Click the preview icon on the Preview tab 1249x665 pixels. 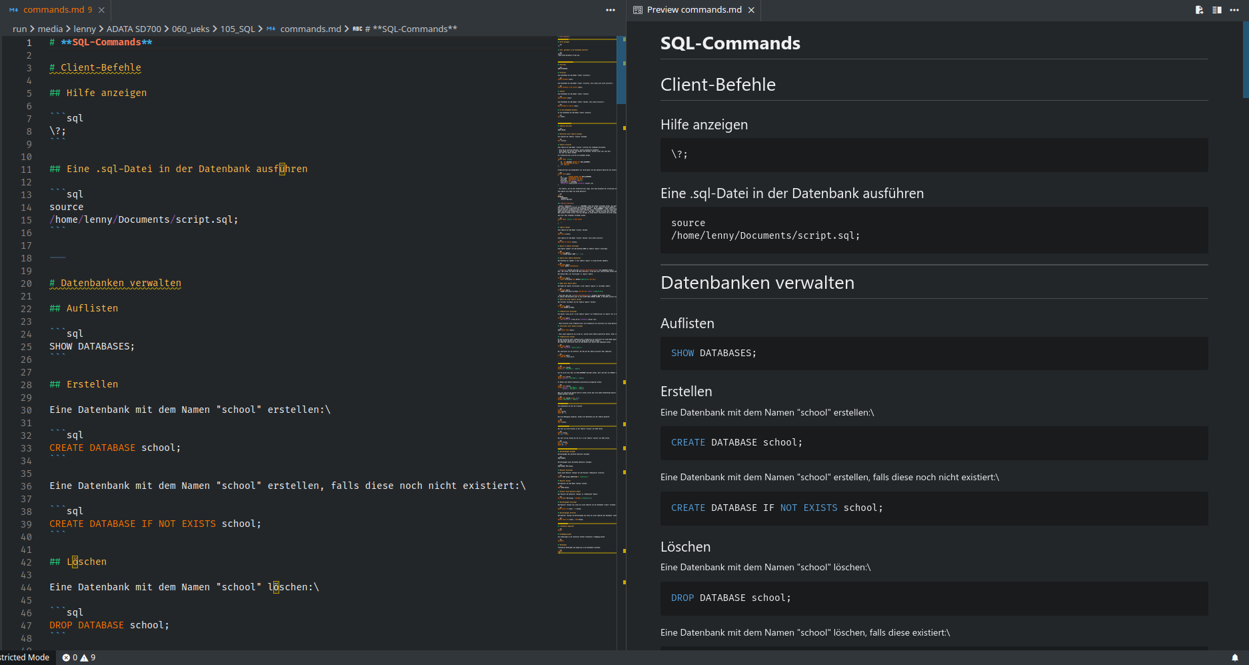click(x=638, y=10)
